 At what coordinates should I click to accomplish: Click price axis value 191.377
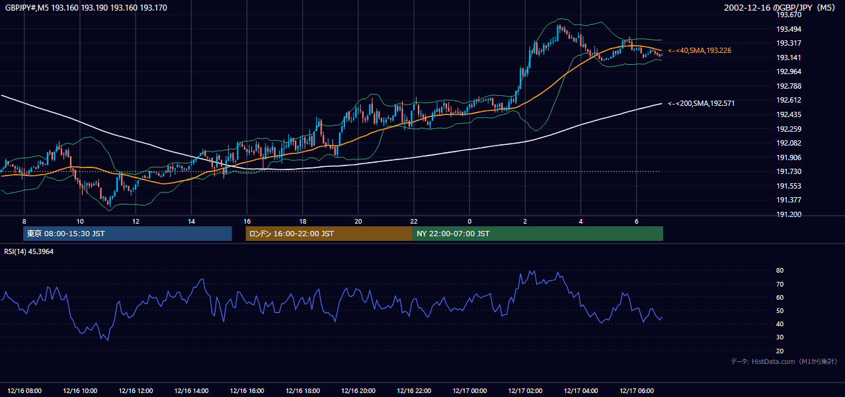788,200
